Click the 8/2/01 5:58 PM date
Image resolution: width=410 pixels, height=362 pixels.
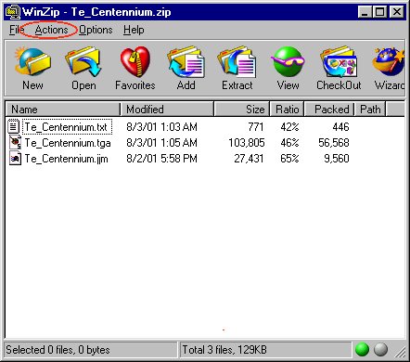pyautogui.click(x=161, y=159)
